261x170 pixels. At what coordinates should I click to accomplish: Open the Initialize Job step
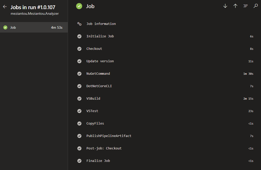click(100, 36)
